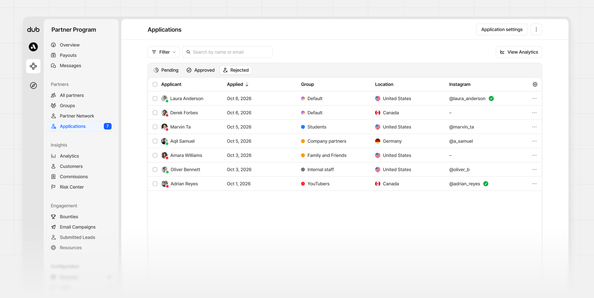Open table column settings gear

[535, 85]
